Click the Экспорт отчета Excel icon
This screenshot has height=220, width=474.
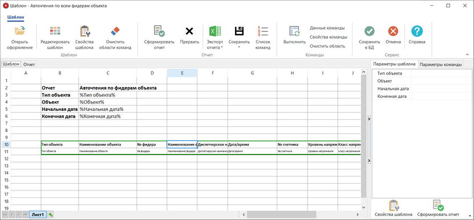pyautogui.click(x=215, y=31)
